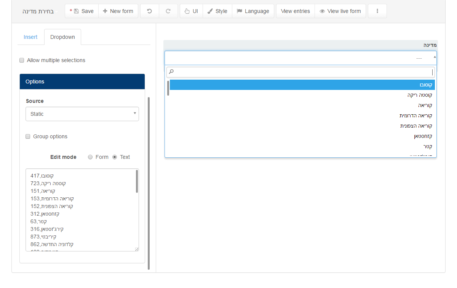Screen dimensions: 457x288
Task: Enable Allow multiple selections
Action: pyautogui.click(x=22, y=60)
